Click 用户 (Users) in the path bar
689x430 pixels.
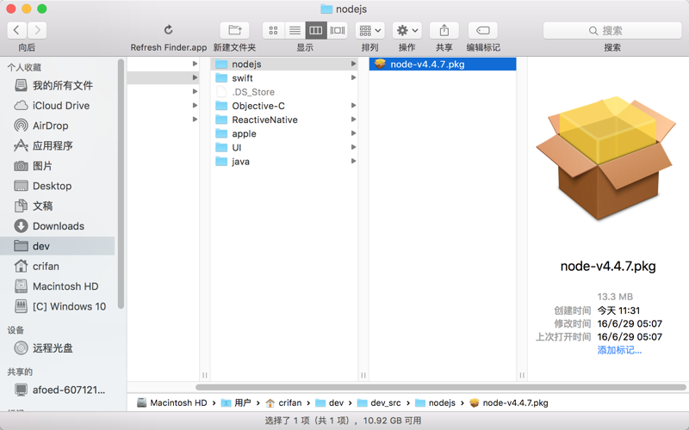click(x=236, y=402)
